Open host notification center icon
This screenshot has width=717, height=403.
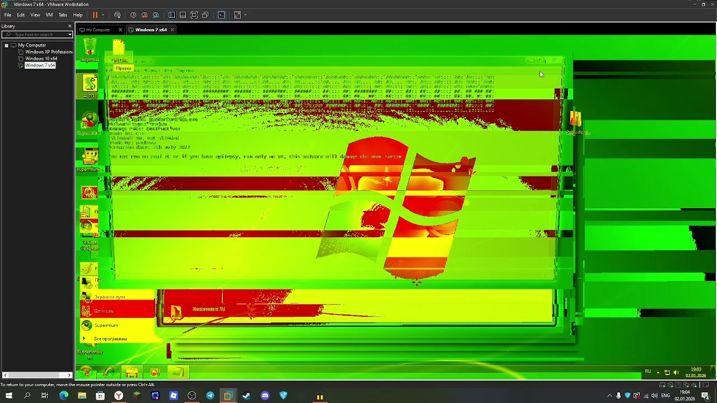706,396
